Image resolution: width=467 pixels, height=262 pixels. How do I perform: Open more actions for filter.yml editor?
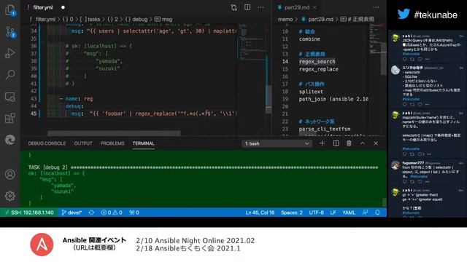(x=260, y=7)
